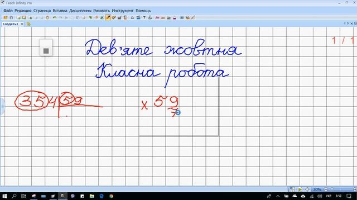Open the notification center icon

tap(349, 196)
